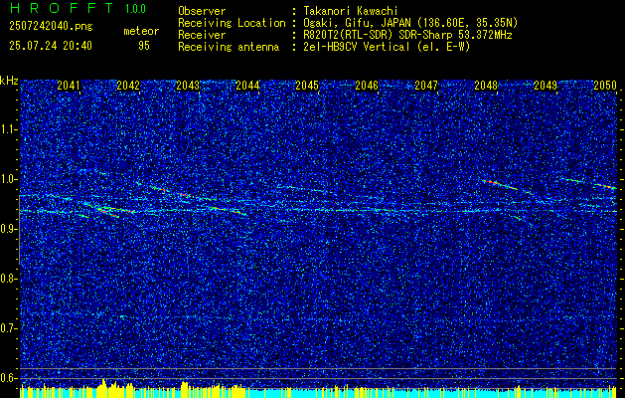Click the 1.0 kHz axis label
This screenshot has height=398, width=625.
pos(8,179)
